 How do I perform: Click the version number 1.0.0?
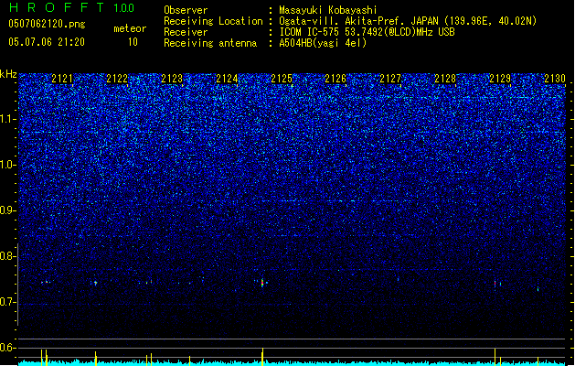123,8
